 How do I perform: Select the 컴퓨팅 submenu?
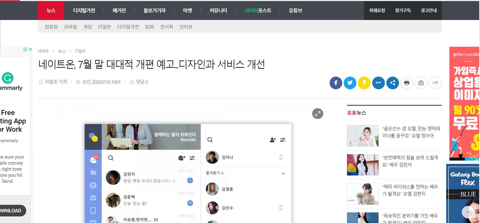tap(51, 27)
